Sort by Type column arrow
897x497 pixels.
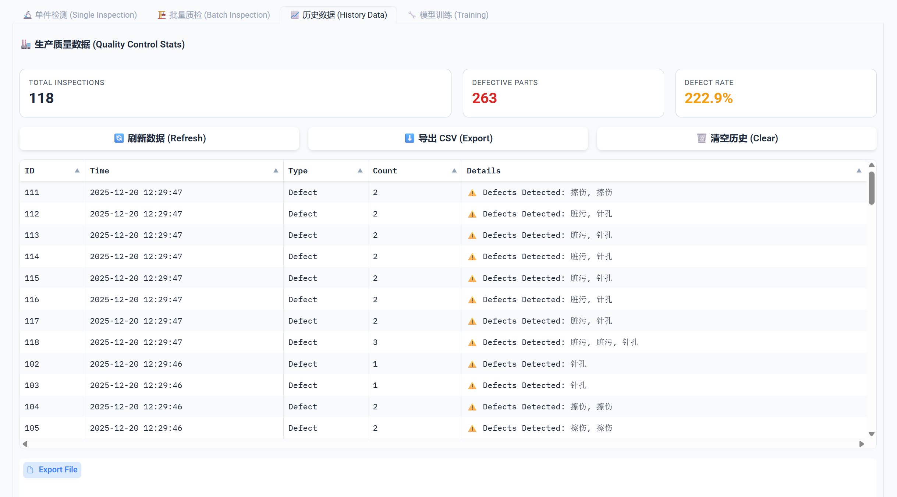pyautogui.click(x=360, y=171)
